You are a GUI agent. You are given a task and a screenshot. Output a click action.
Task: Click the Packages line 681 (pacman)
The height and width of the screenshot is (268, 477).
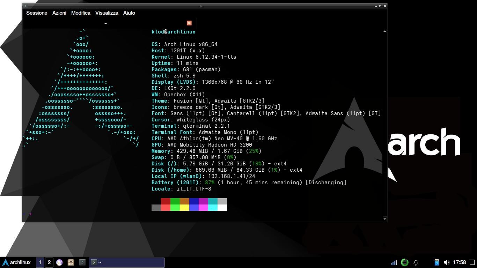[186, 69]
